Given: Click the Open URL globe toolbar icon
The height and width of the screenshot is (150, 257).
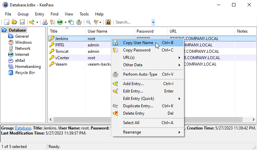Looking at the screenshot, I should coord(60,22).
